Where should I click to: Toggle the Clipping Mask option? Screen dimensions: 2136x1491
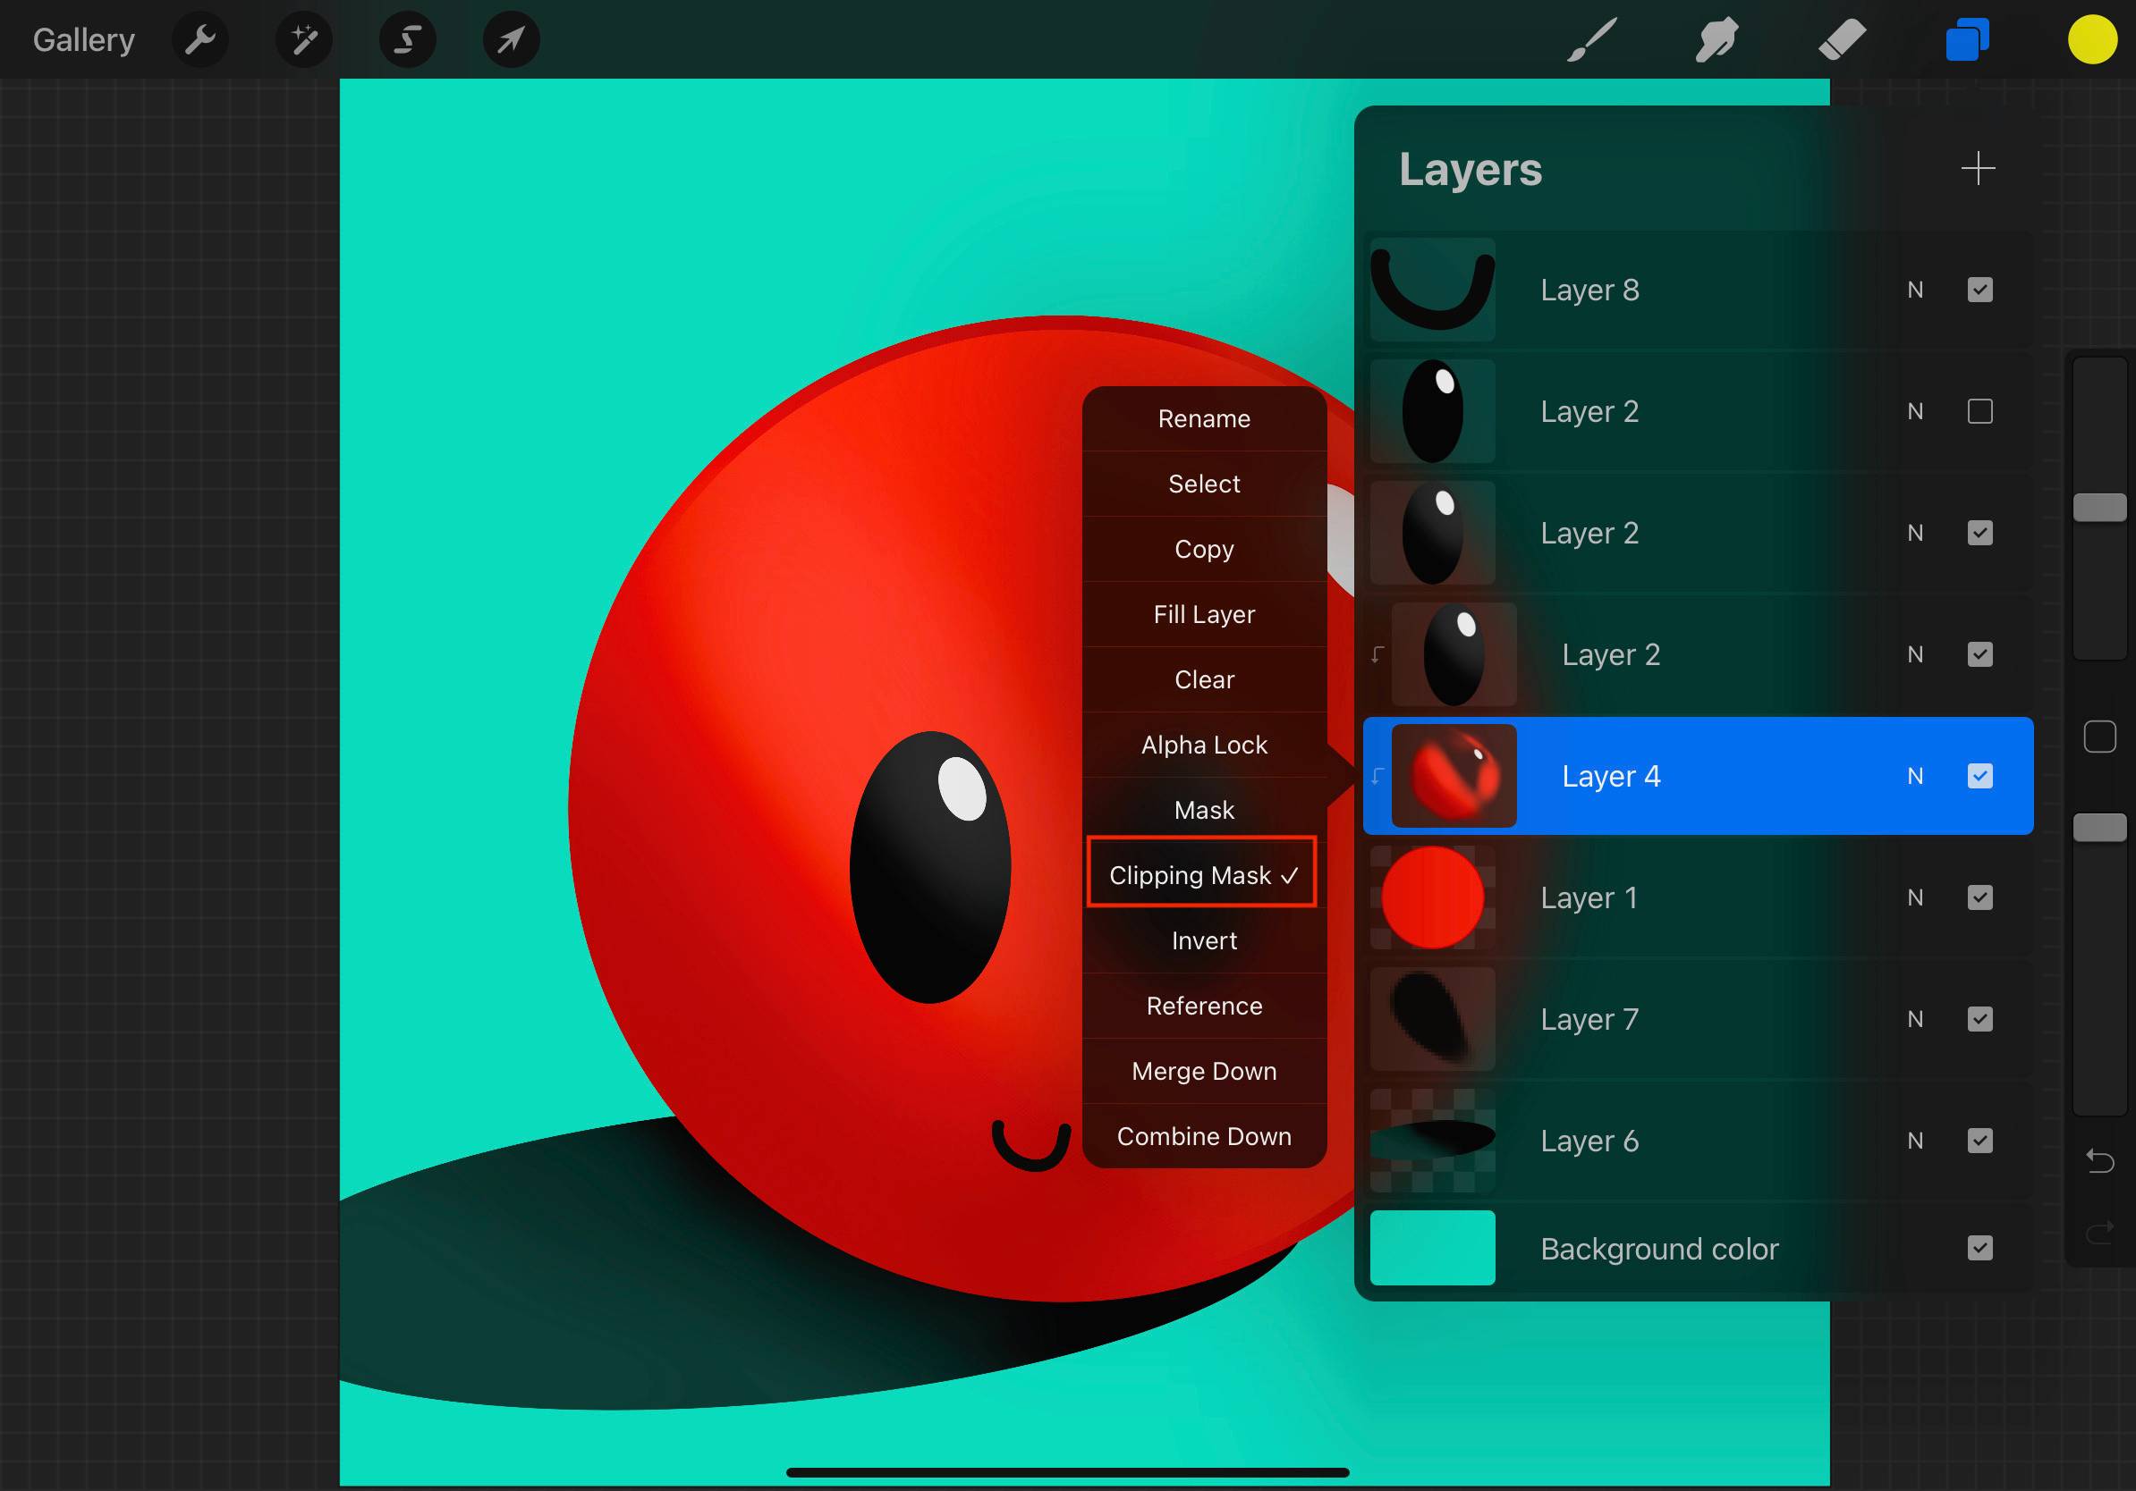[1202, 875]
